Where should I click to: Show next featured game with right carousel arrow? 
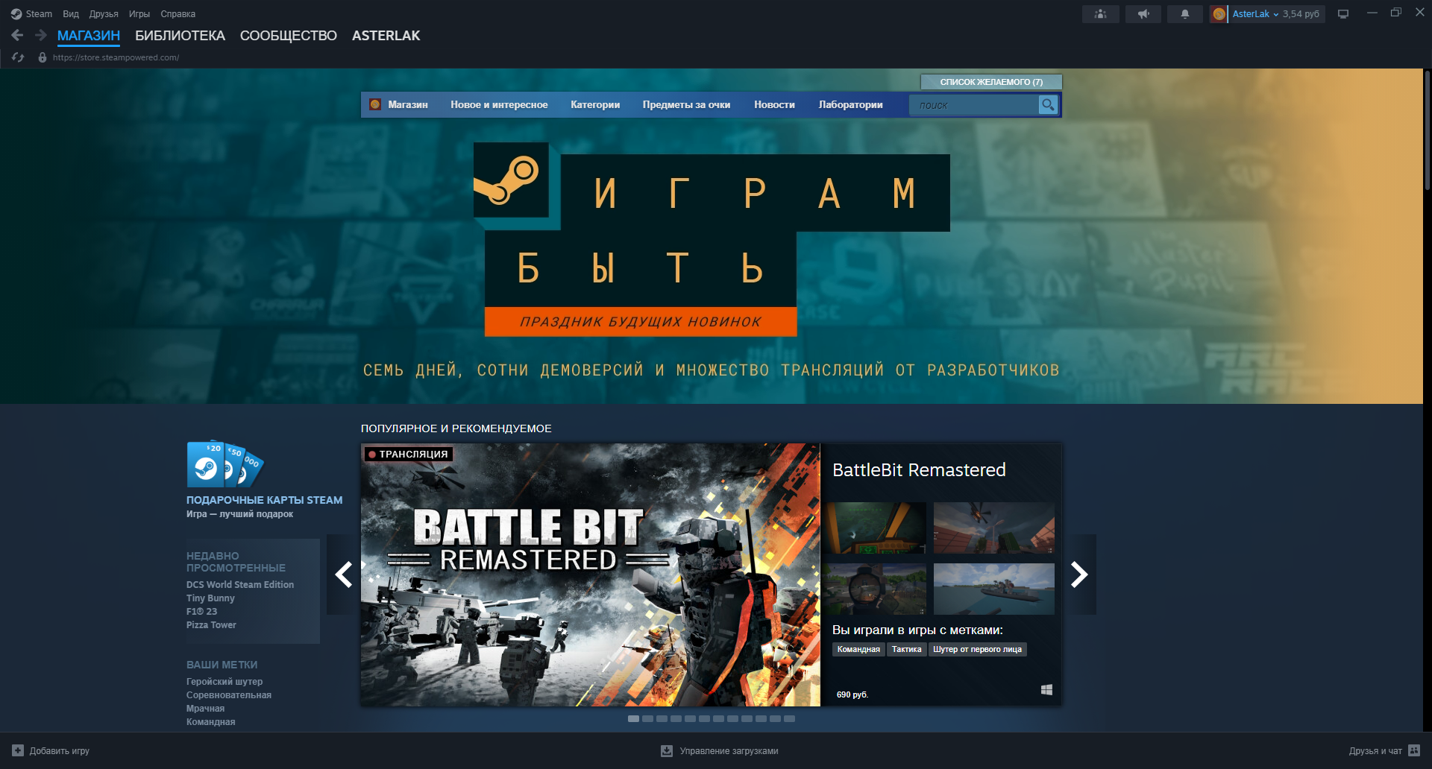pos(1079,575)
